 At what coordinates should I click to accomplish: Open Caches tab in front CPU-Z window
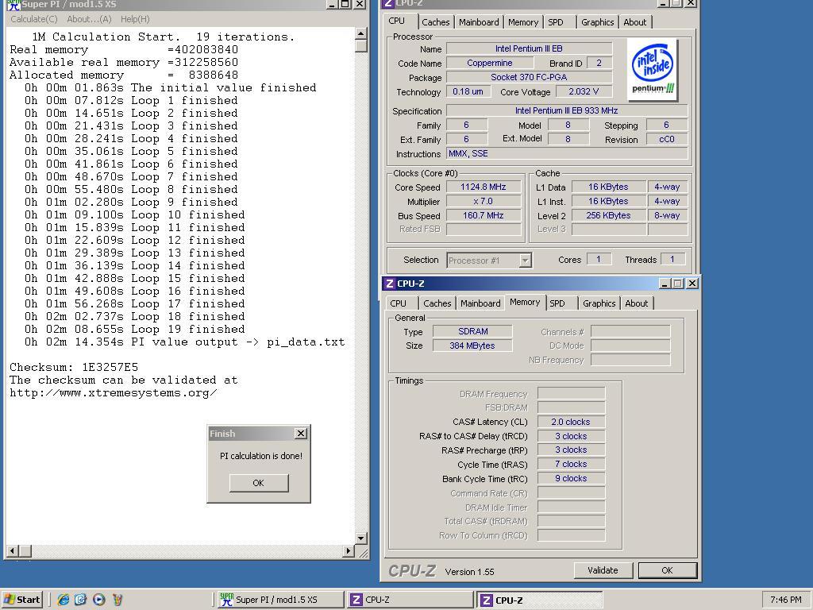(437, 303)
